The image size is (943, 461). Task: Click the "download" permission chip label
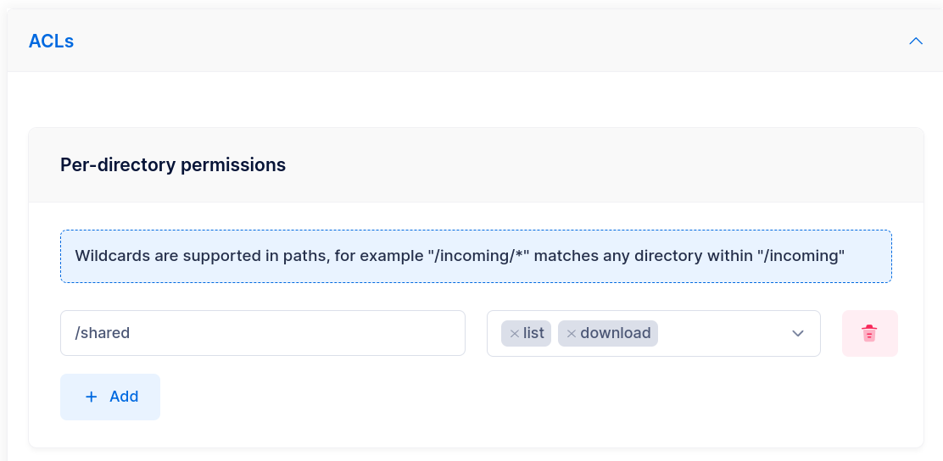tap(615, 333)
